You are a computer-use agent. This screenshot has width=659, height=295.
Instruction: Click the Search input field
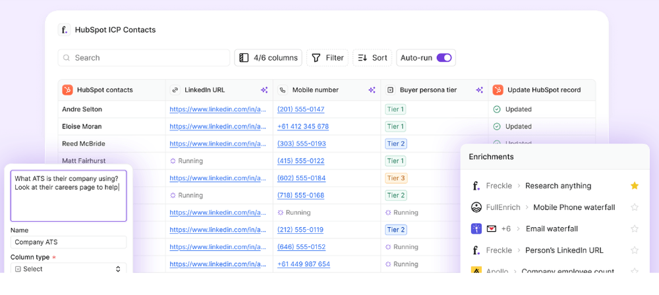[x=144, y=58]
